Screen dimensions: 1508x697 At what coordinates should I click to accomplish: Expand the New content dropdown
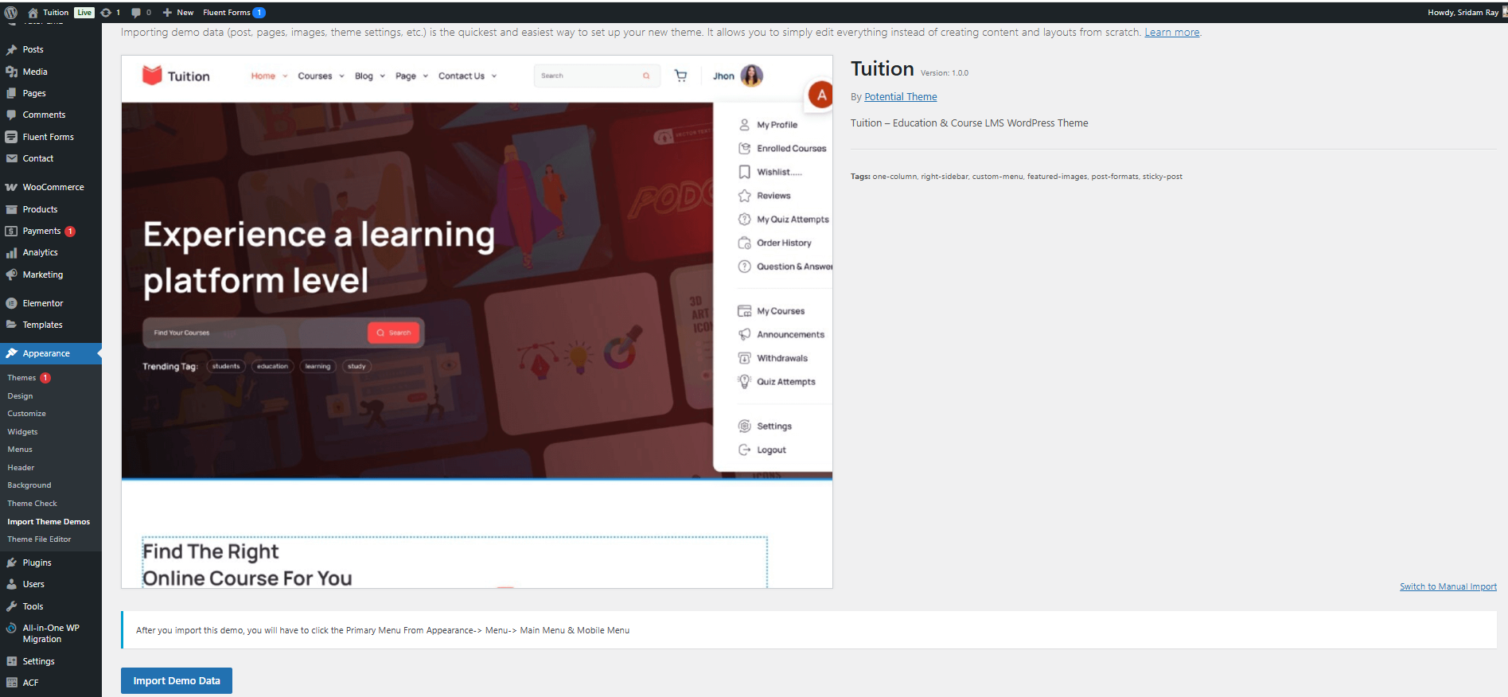(x=178, y=13)
